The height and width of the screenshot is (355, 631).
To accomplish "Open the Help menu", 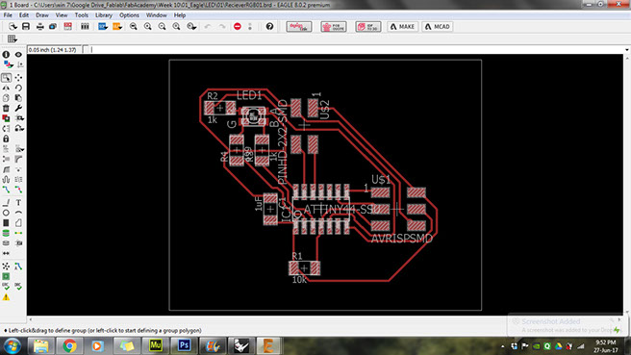I will [x=180, y=14].
